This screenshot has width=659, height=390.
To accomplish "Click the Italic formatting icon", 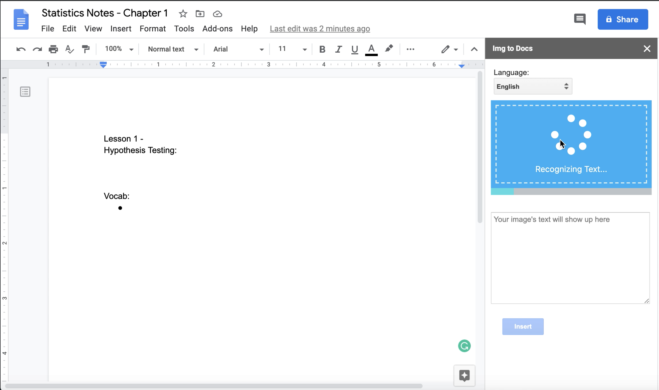I will (338, 49).
